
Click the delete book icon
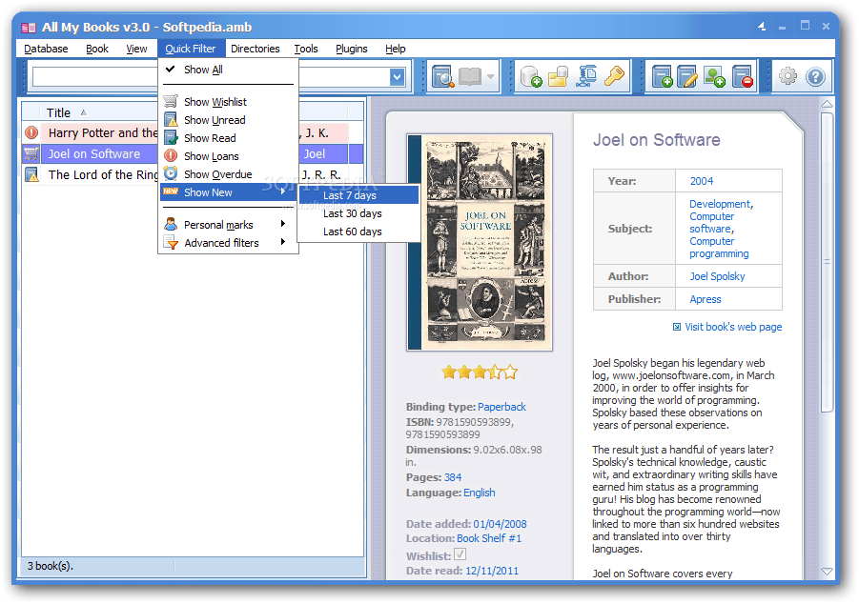tap(743, 76)
